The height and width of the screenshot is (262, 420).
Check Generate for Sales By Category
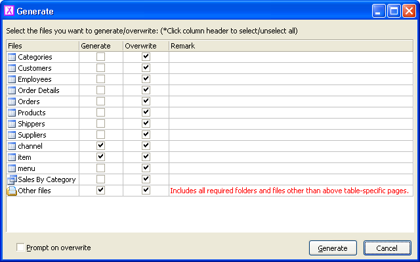[x=100, y=179]
